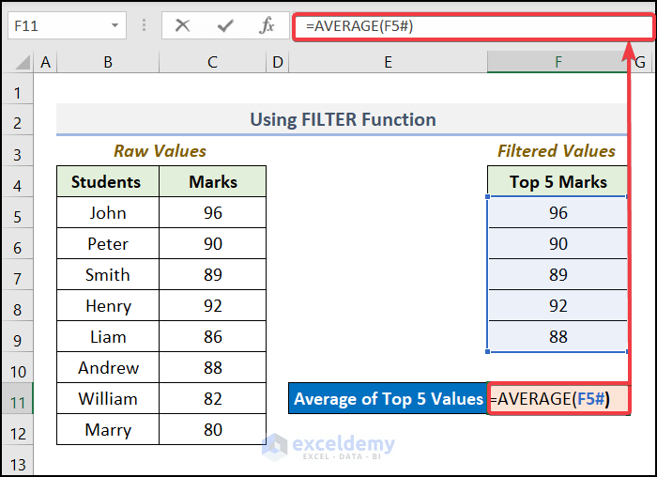This screenshot has height=477, width=657.
Task: Cancel formula entry with the X icon
Action: point(182,26)
